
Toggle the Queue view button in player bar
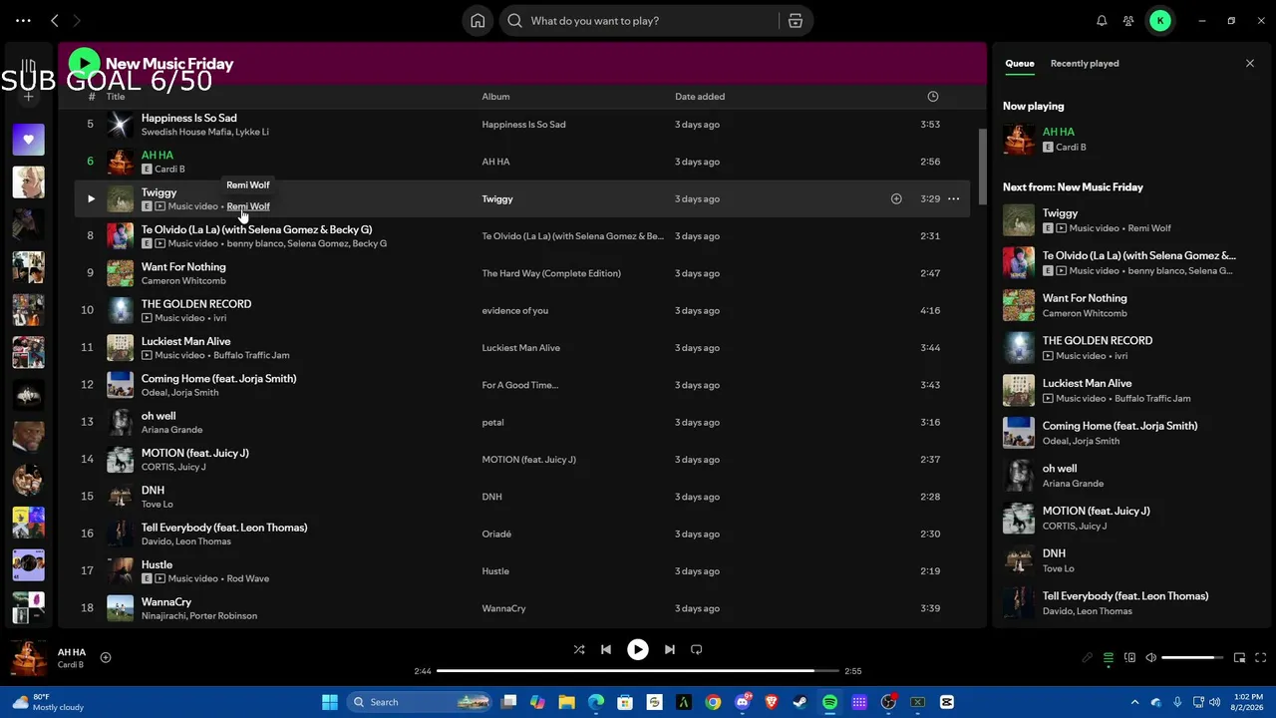click(x=1109, y=658)
